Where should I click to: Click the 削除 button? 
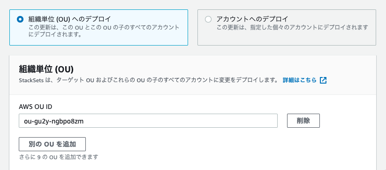click(x=303, y=121)
